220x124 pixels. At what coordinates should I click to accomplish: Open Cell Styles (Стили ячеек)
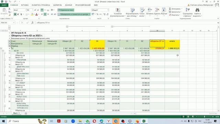(142, 12)
